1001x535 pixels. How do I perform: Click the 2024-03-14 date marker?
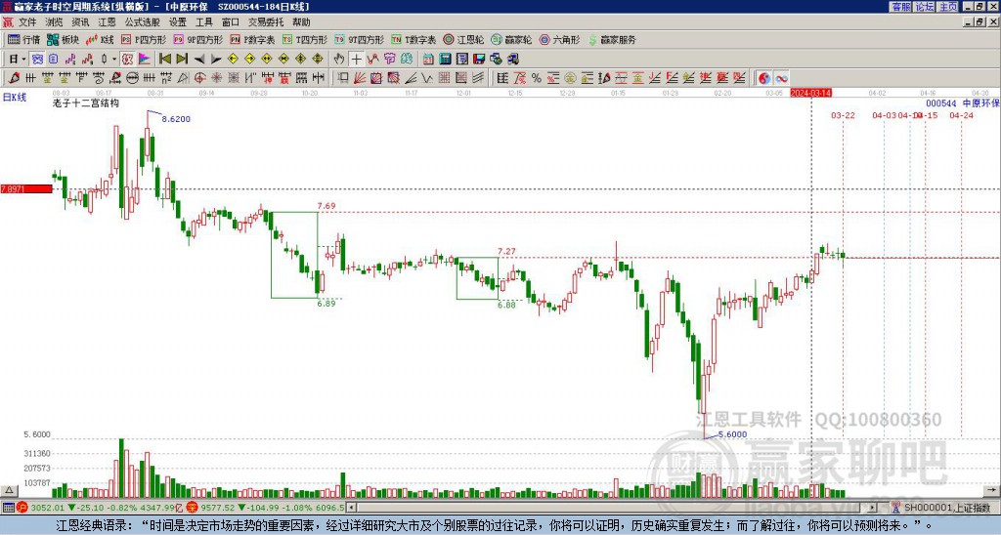point(811,93)
